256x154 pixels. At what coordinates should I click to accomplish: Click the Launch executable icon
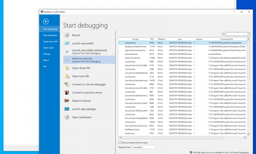coord(67,43)
